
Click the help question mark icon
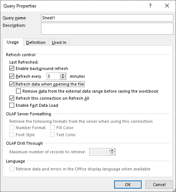[150, 6]
